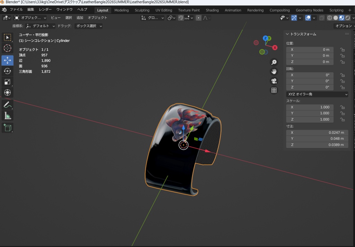Click the red X-axis move arrow on gizmo
The height and width of the screenshot is (247, 355).
207,151
